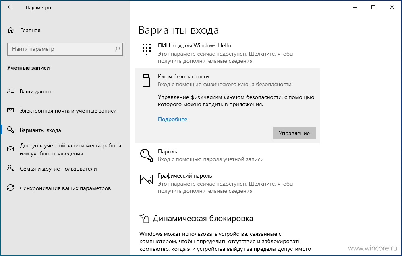Screen dimensions: 402x256
Task: Expand ПИН-код для Windows Hello option
Action: pos(228,53)
